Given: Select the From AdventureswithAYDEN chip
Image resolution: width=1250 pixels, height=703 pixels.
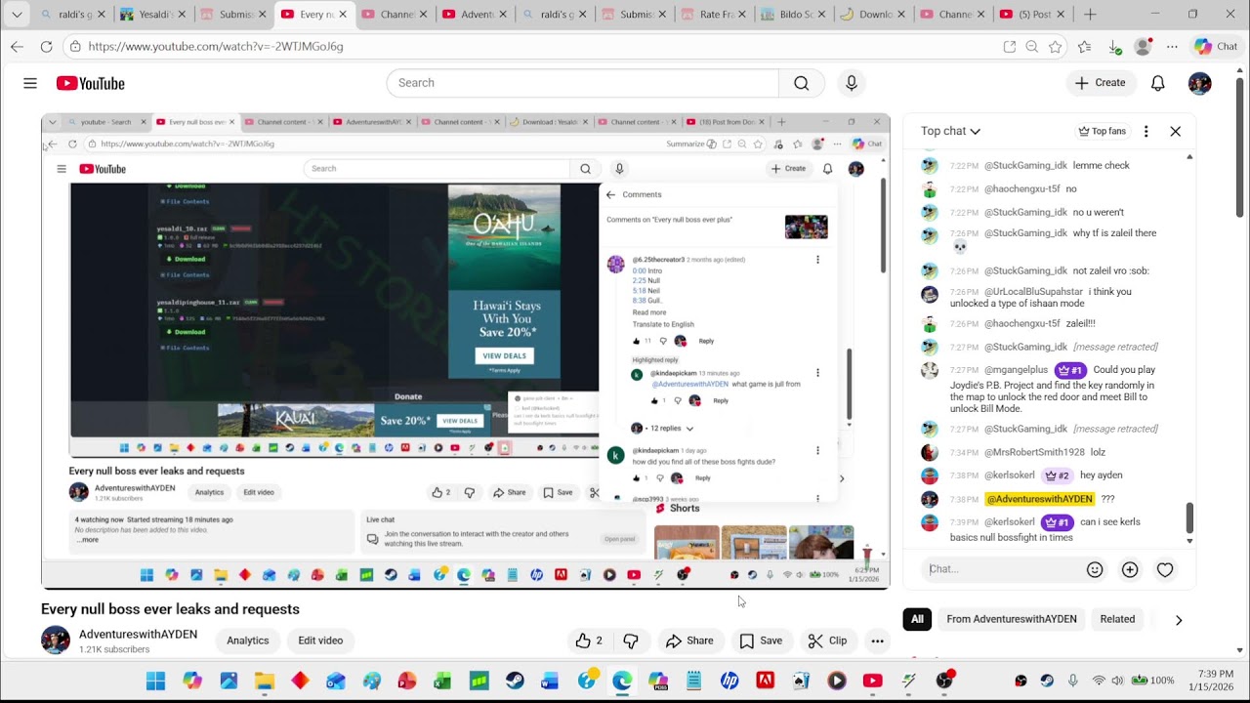Looking at the screenshot, I should click(1012, 619).
